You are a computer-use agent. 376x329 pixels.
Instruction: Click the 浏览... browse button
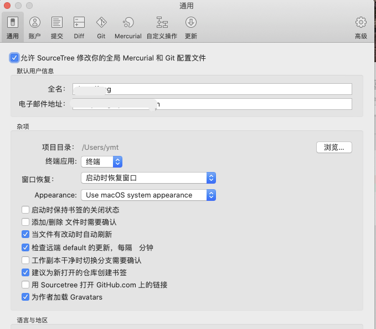pos(334,148)
